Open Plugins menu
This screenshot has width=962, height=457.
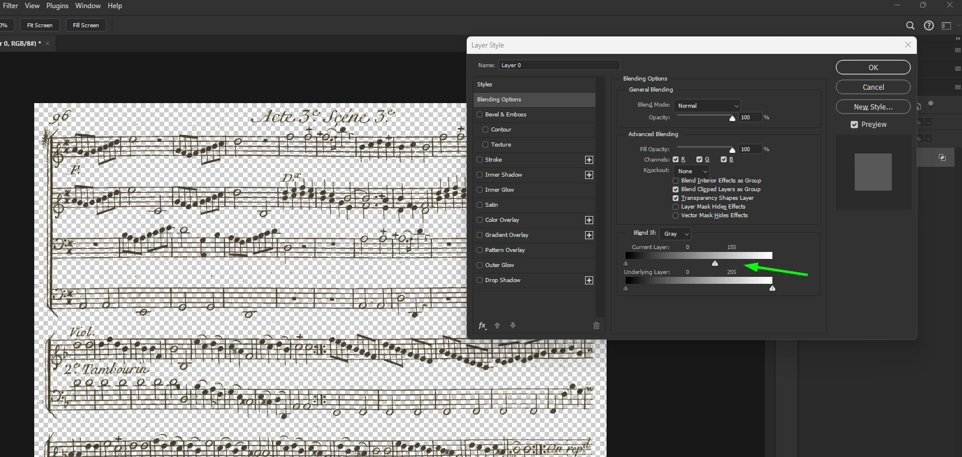point(57,6)
